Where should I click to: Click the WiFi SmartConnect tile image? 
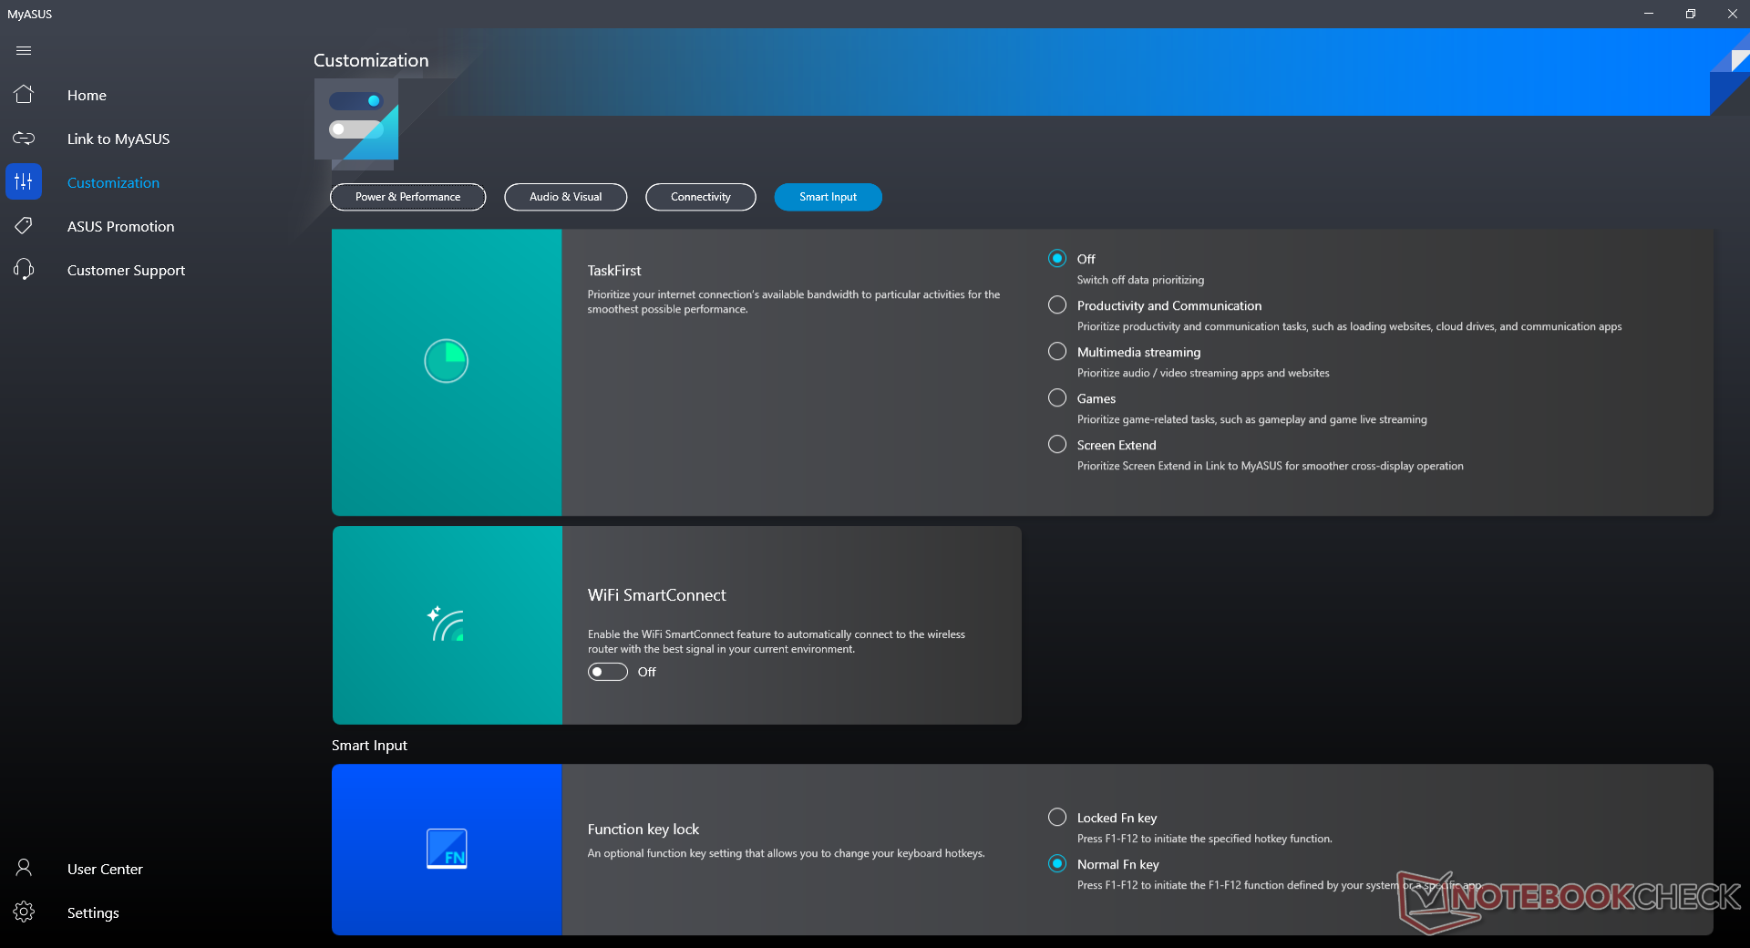point(447,625)
